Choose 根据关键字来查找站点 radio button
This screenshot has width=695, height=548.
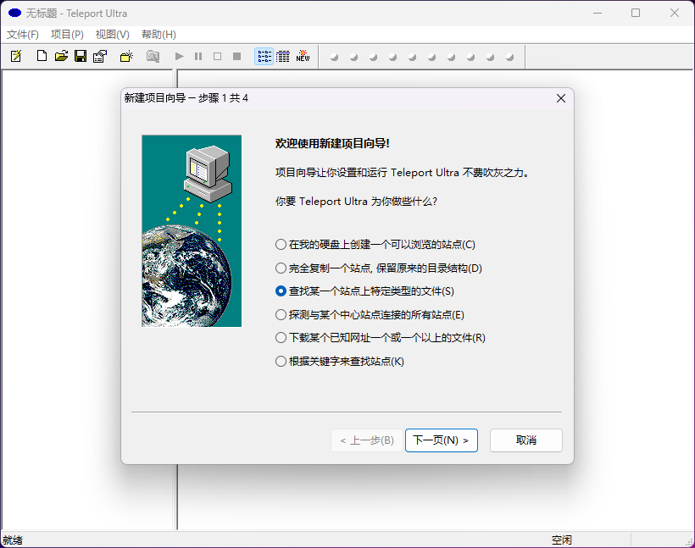[281, 362]
